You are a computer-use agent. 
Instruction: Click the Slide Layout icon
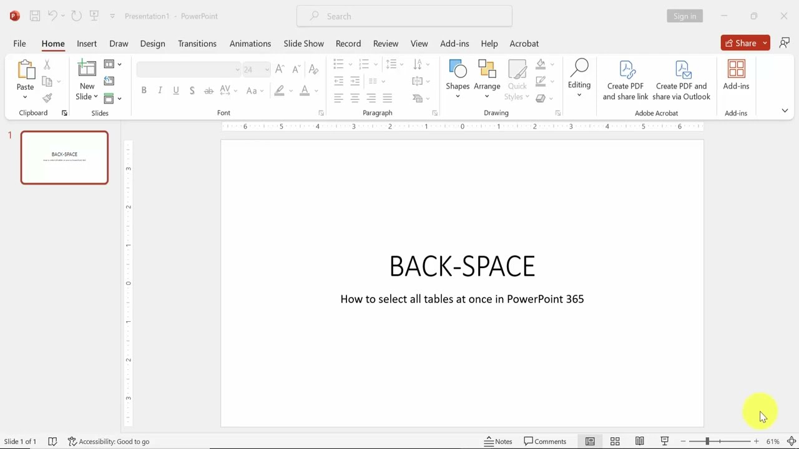click(109, 64)
